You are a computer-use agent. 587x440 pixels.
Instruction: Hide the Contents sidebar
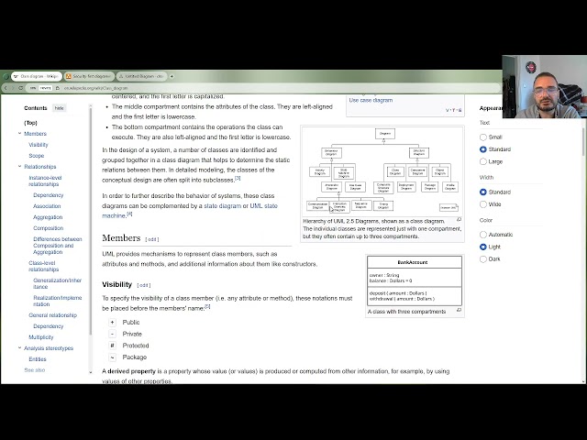59,108
